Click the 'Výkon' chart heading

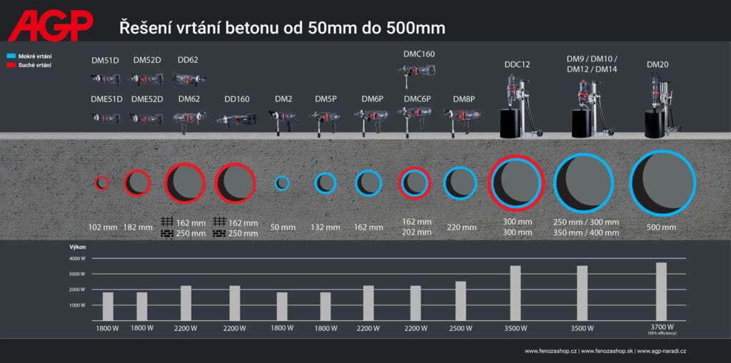[79, 247]
